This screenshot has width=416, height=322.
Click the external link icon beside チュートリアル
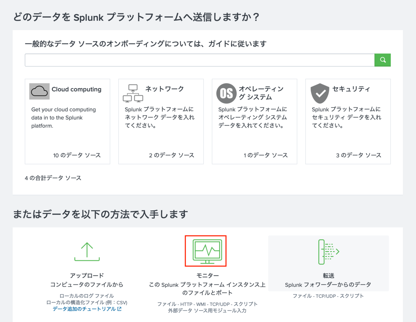tap(119, 308)
